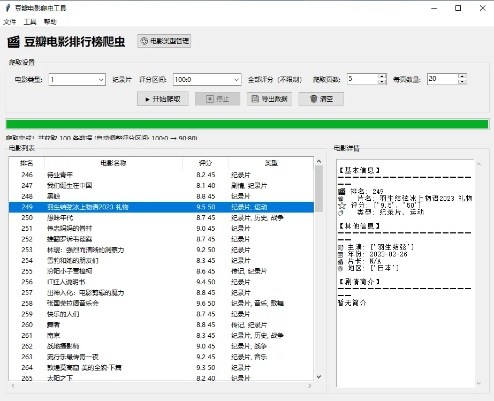The image size is (494, 401).
Task: Click the clapperboard icon beside the main heading
Action: [13, 42]
